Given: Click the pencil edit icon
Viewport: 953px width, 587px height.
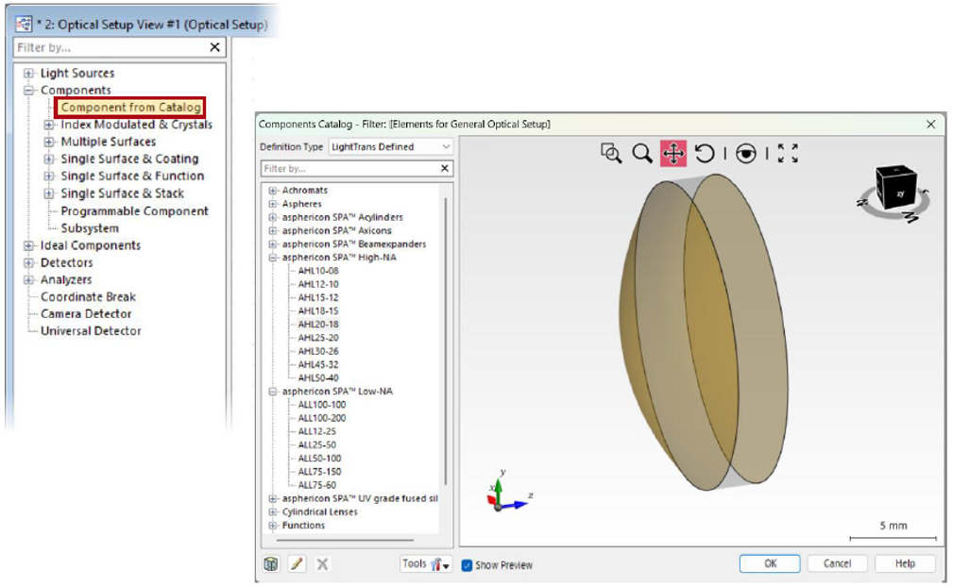Looking at the screenshot, I should tap(297, 564).
